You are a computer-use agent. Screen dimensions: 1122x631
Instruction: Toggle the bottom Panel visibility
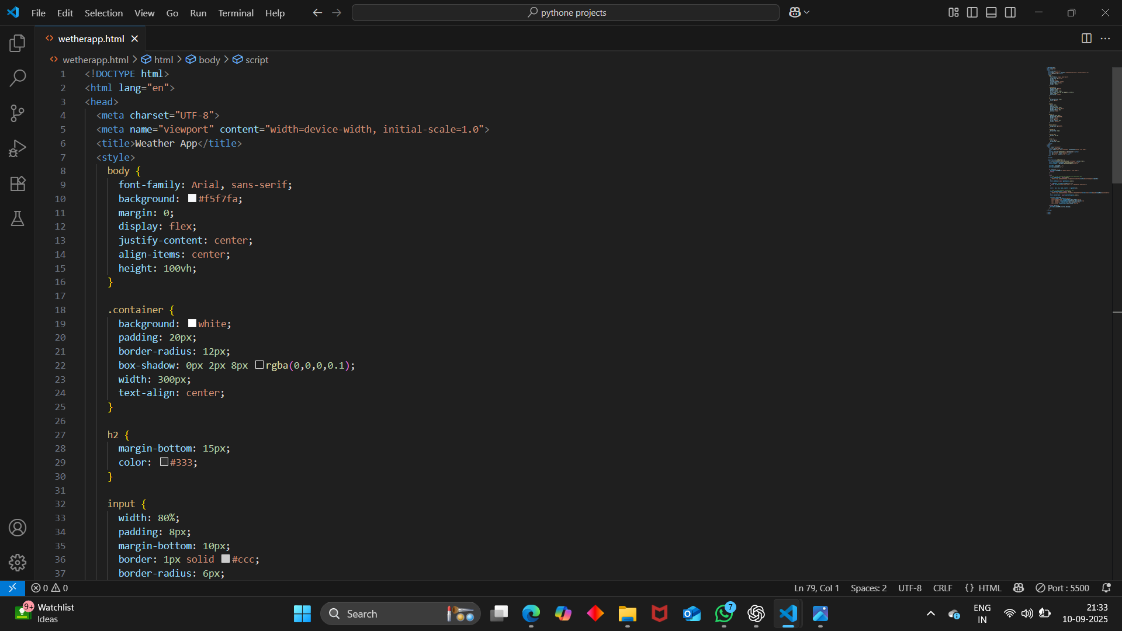coord(991,12)
